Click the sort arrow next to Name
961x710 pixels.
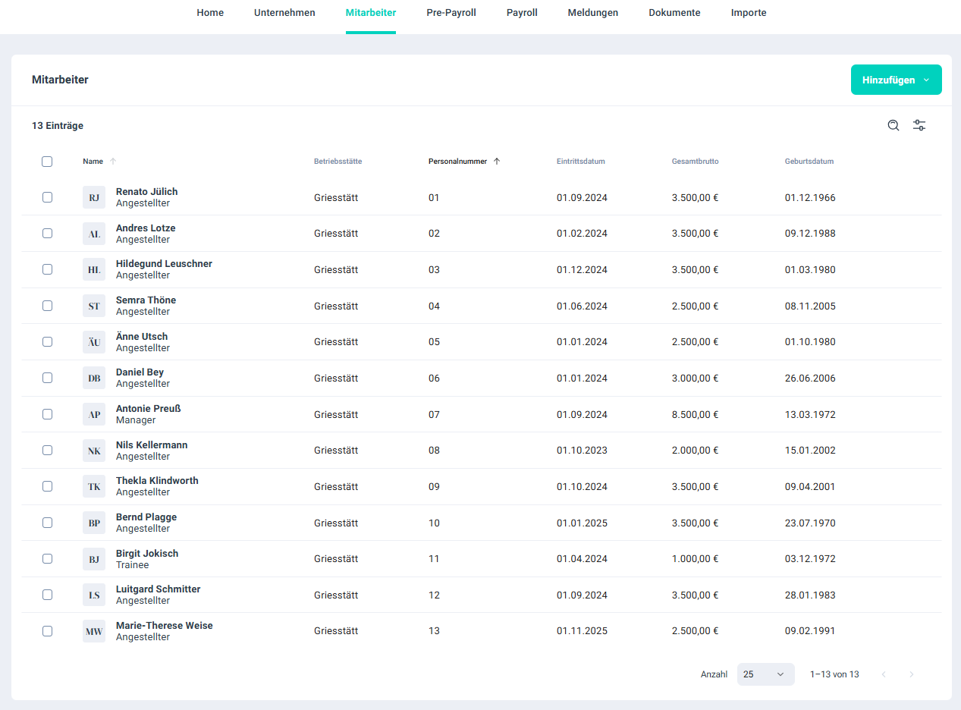[113, 162]
